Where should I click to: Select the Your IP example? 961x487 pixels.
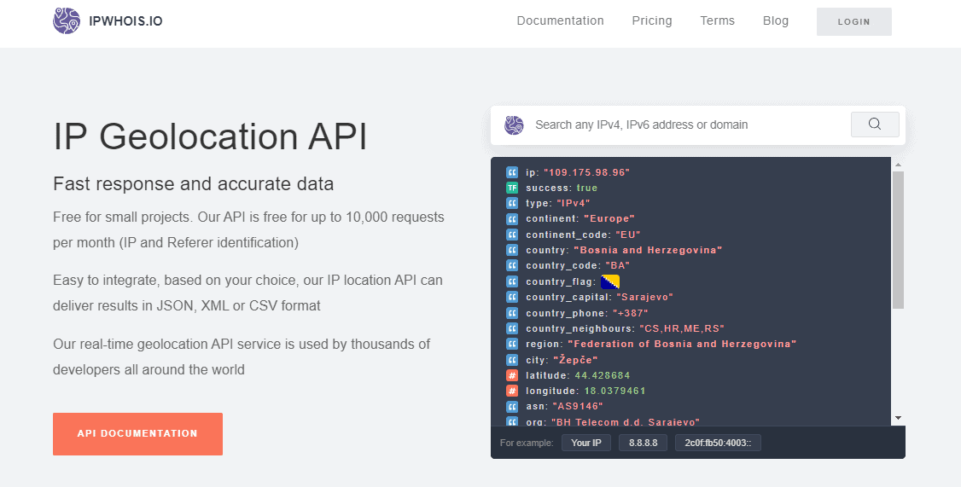pyautogui.click(x=586, y=443)
